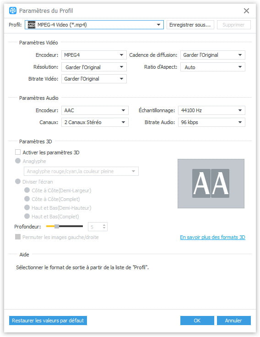Toggle Permuter les images gauche/droite checkbox
The image size is (260, 337).
click(x=18, y=237)
